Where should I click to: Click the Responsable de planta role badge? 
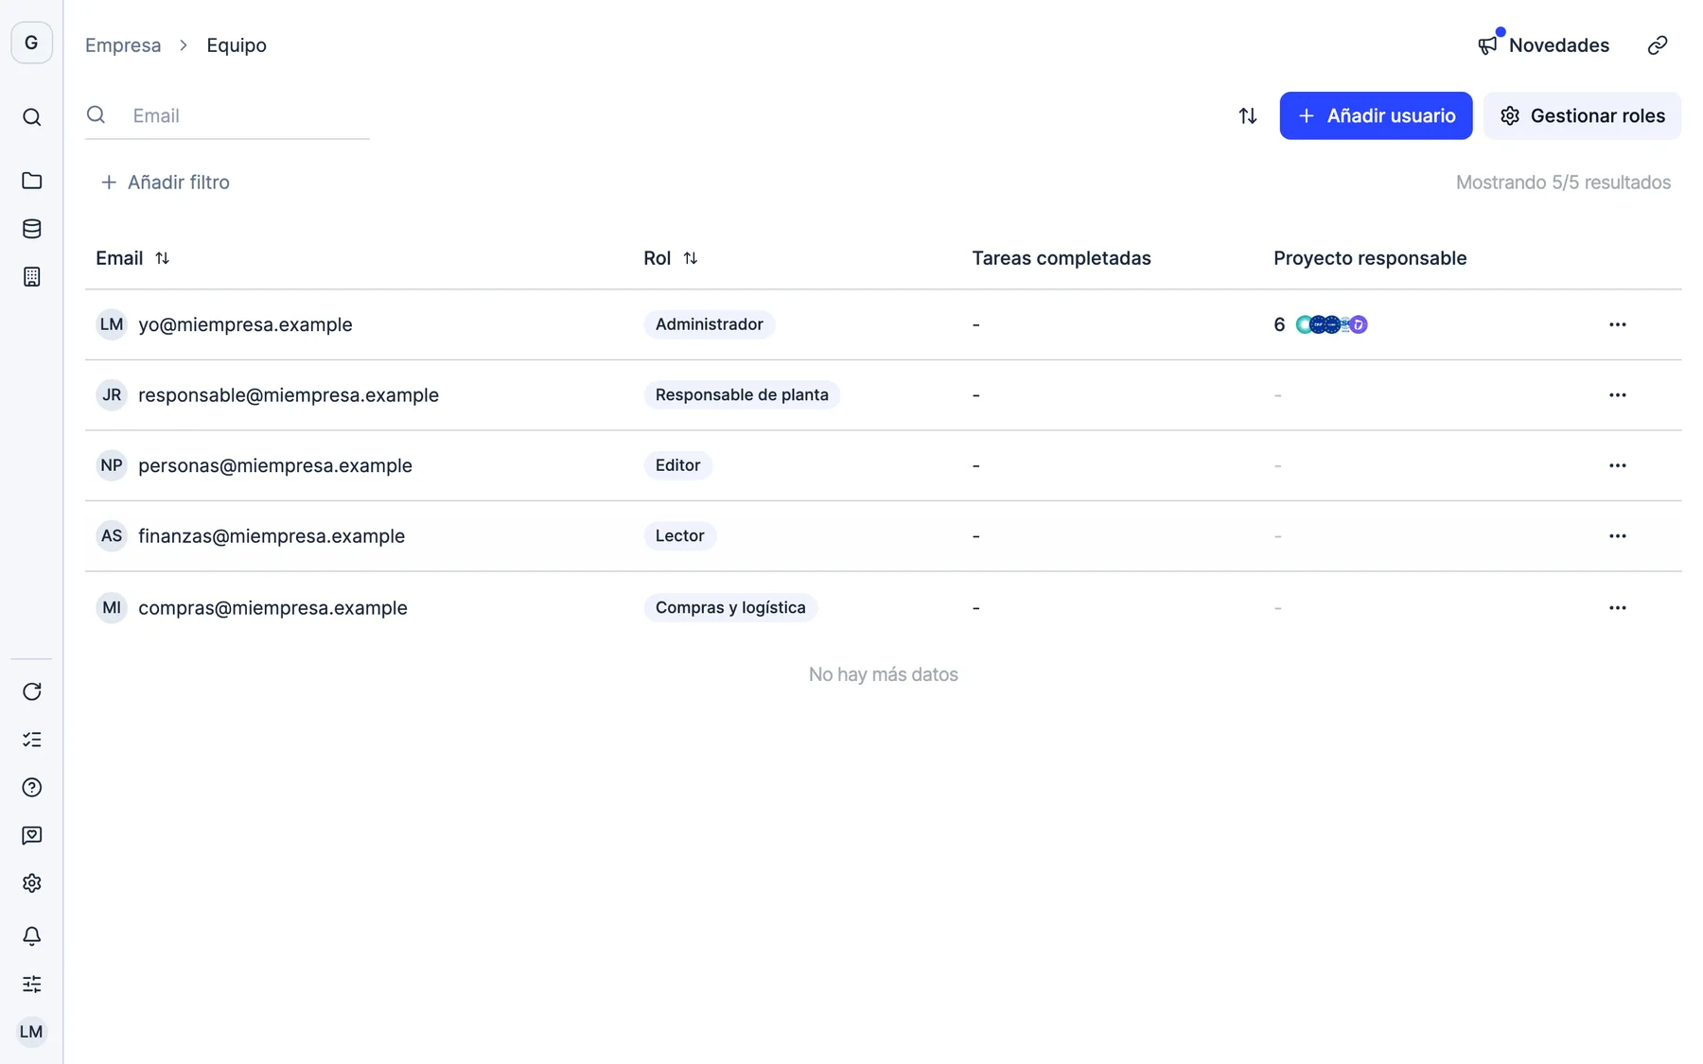click(742, 395)
